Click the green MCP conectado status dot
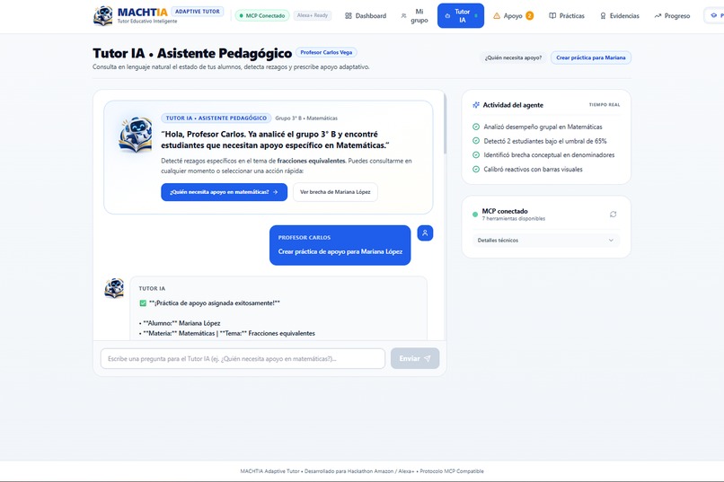This screenshot has width=724, height=482. [475, 215]
